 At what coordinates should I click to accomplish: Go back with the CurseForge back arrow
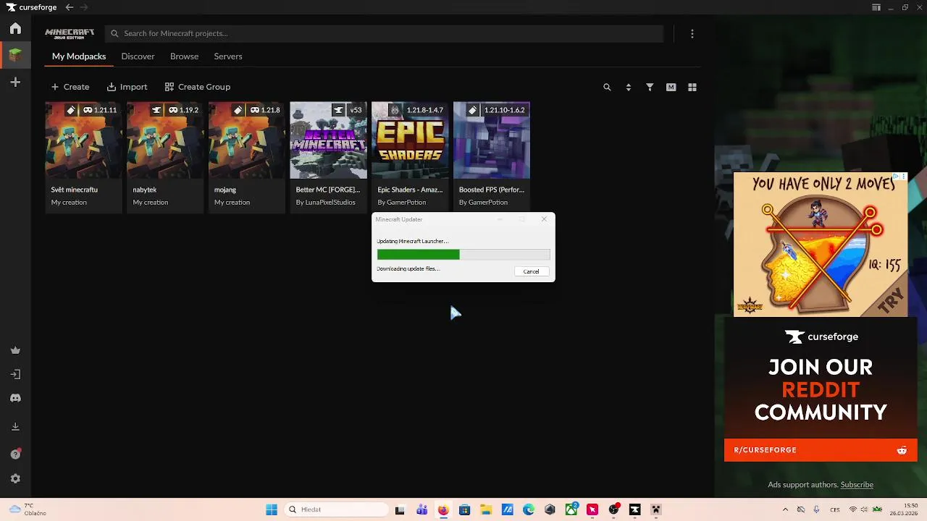pyautogui.click(x=69, y=7)
